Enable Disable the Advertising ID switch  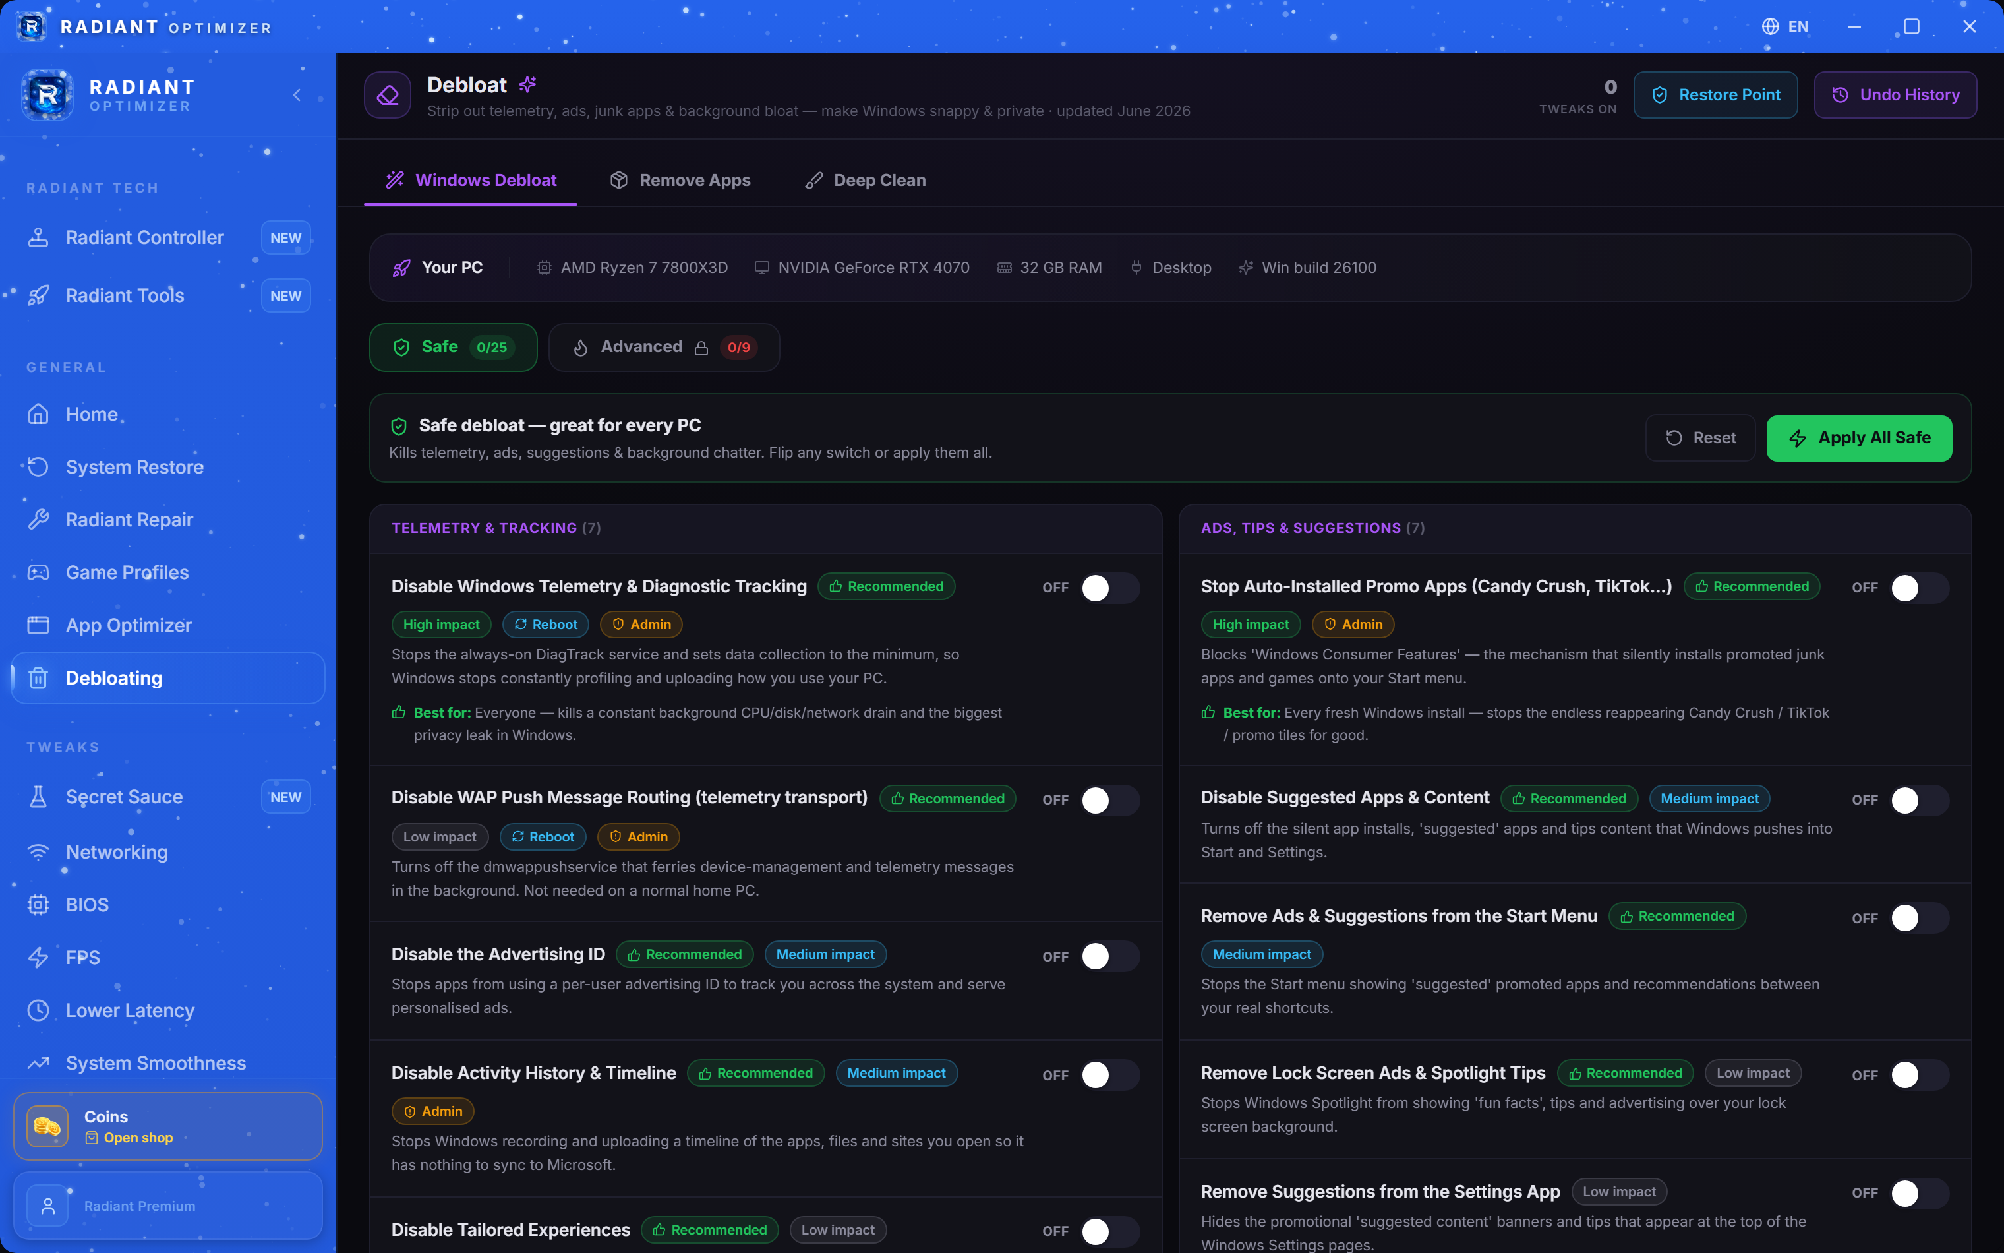pyautogui.click(x=1109, y=956)
